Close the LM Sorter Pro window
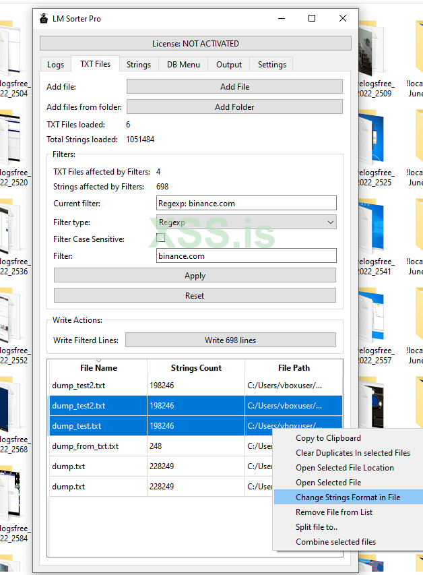Screen dimensions: 423x575 343,18
